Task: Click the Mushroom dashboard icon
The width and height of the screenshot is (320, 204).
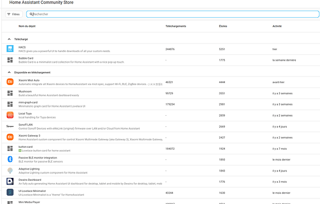Action: click(x=10, y=93)
